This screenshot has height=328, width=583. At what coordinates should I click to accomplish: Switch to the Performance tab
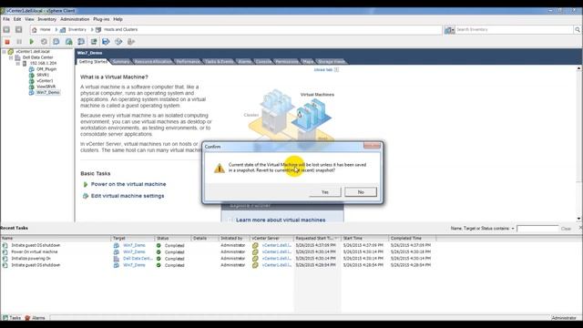(189, 62)
